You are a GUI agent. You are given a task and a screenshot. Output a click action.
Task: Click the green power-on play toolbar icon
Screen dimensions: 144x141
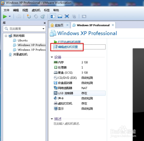(x=5, y=16)
